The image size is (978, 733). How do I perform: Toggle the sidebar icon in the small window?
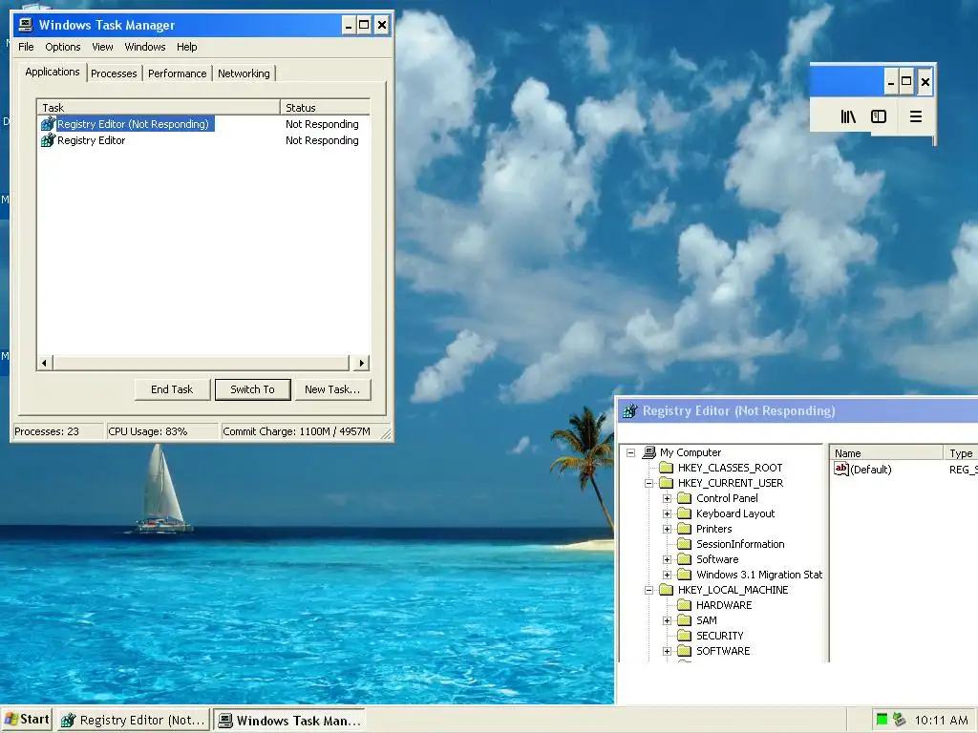click(879, 116)
